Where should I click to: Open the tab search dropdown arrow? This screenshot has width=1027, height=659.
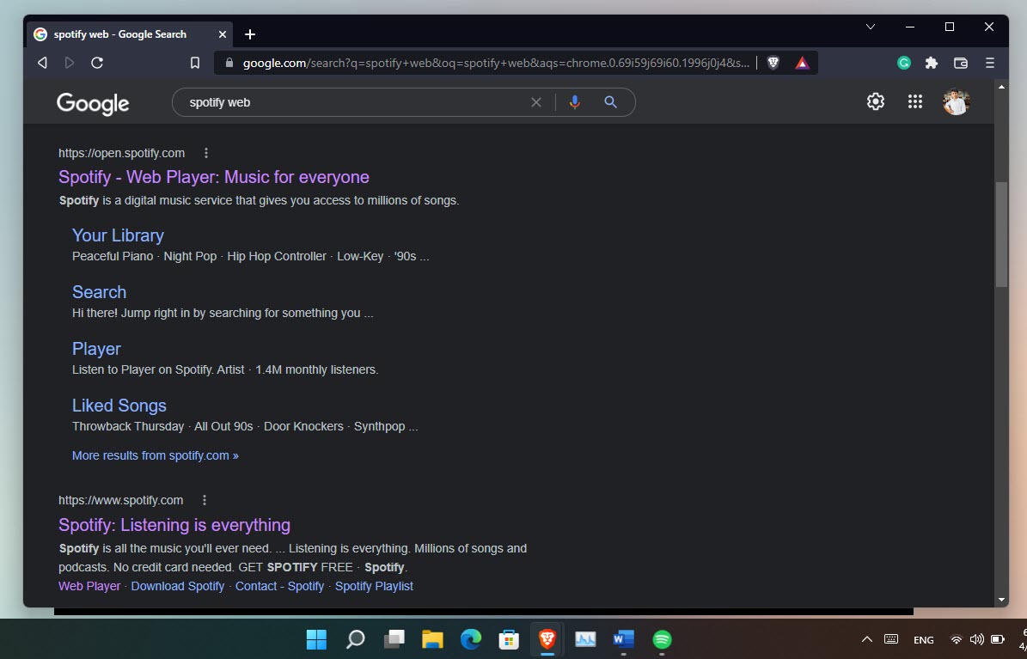click(x=871, y=27)
